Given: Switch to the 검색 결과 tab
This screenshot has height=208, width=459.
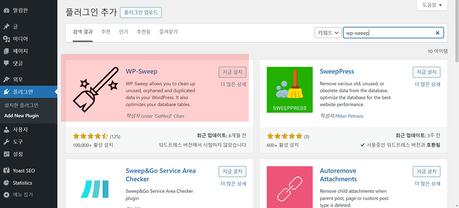Looking at the screenshot, I should (x=83, y=32).
